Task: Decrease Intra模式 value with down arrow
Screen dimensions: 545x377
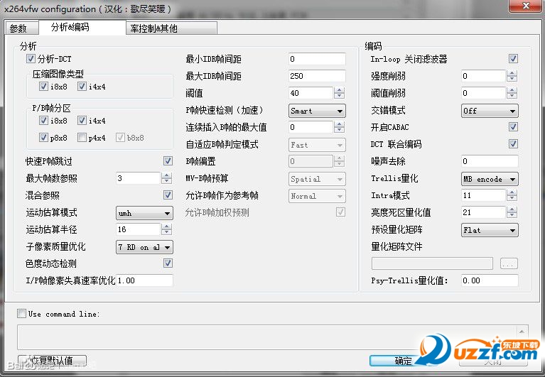Action: tap(512, 198)
